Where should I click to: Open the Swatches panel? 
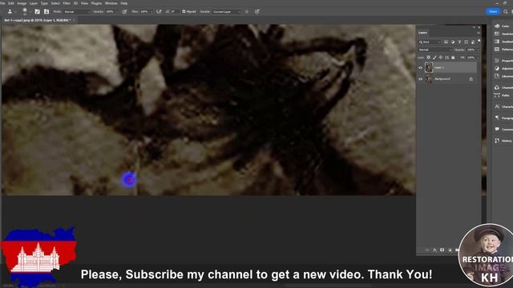click(x=503, y=34)
